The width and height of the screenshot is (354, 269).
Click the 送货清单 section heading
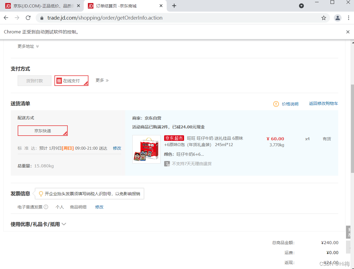pyautogui.click(x=20, y=104)
